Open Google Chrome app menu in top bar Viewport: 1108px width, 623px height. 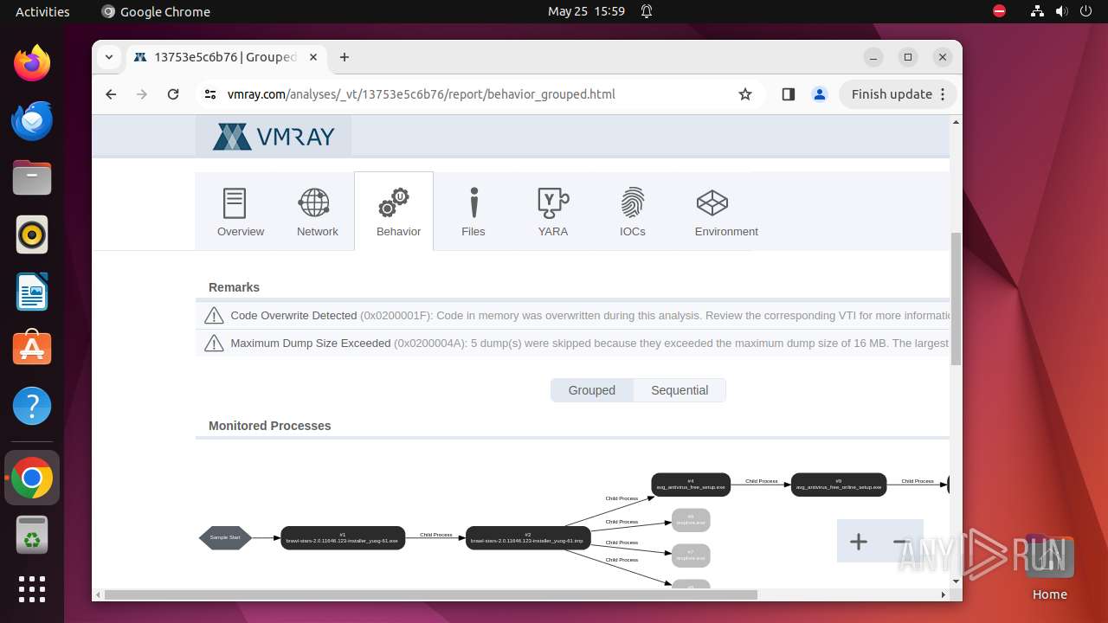point(156,11)
